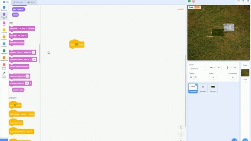Image resolution: width=251 pixels, height=141 pixels.
Task: Click the when flag clicked block in palette
Action: (15, 105)
